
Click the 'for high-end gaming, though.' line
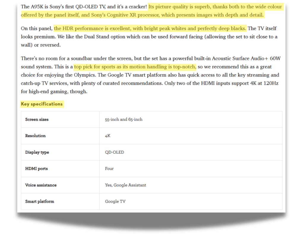54,92
